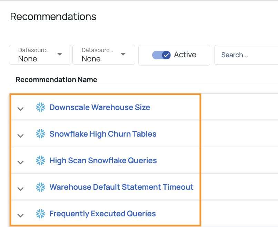The height and width of the screenshot is (227, 278).
Task: Click snowflake icon beside Frequently Executed Queries
Action: [x=40, y=214]
